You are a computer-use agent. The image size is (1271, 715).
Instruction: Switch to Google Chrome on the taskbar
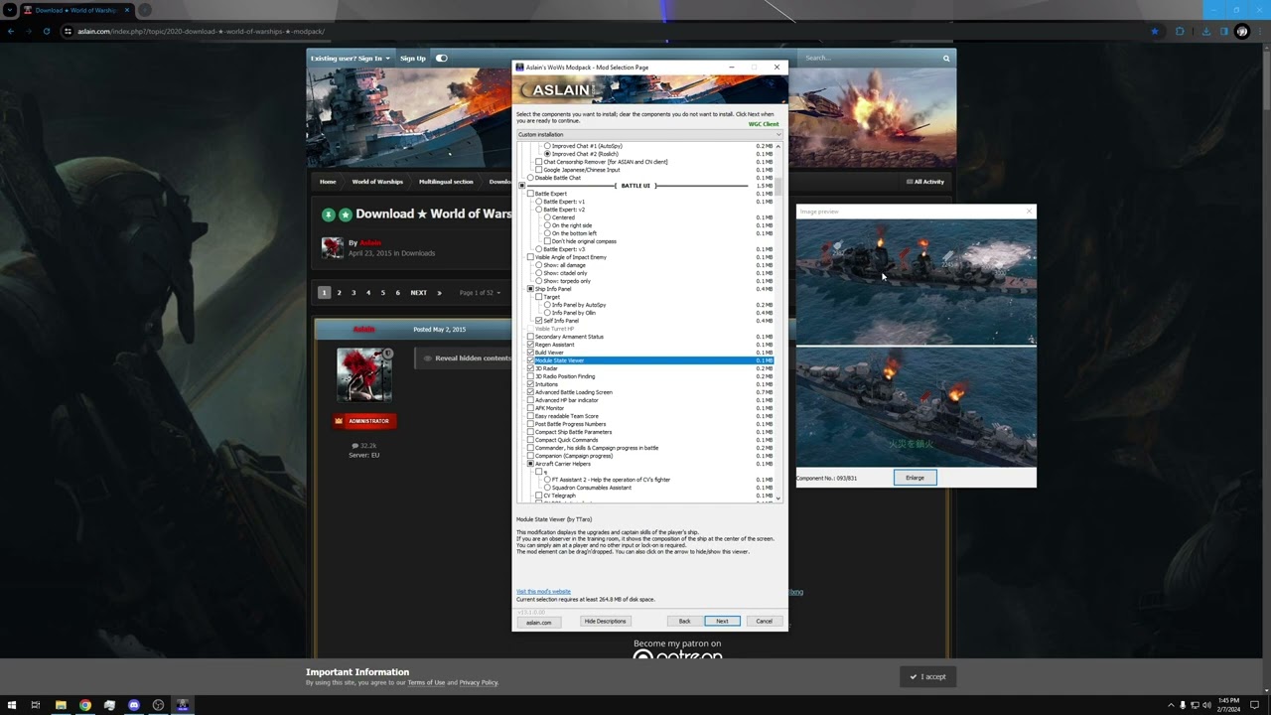[x=85, y=705]
